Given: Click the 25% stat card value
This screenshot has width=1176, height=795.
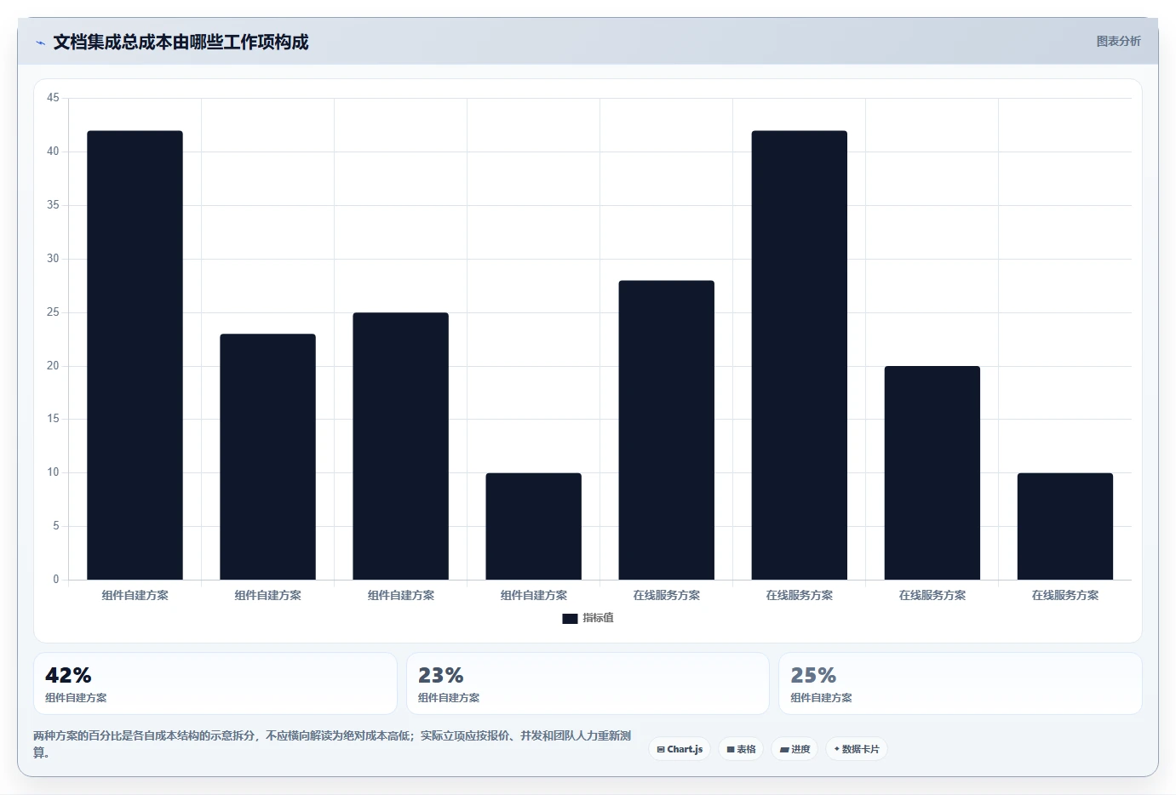Looking at the screenshot, I should point(813,675).
